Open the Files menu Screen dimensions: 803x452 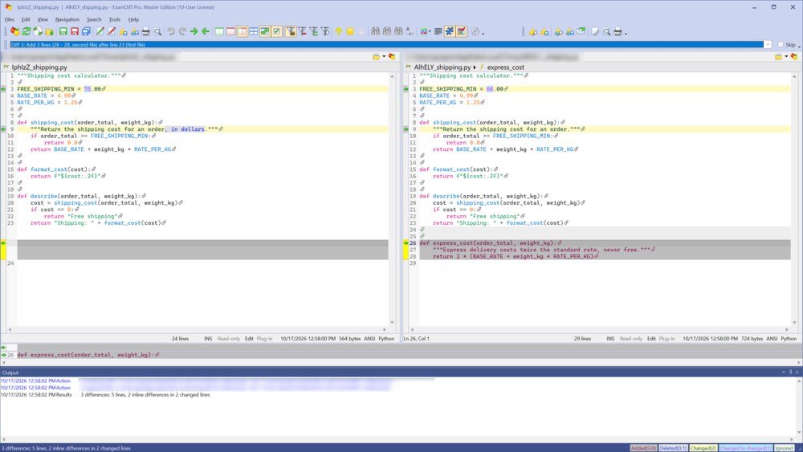pos(9,19)
